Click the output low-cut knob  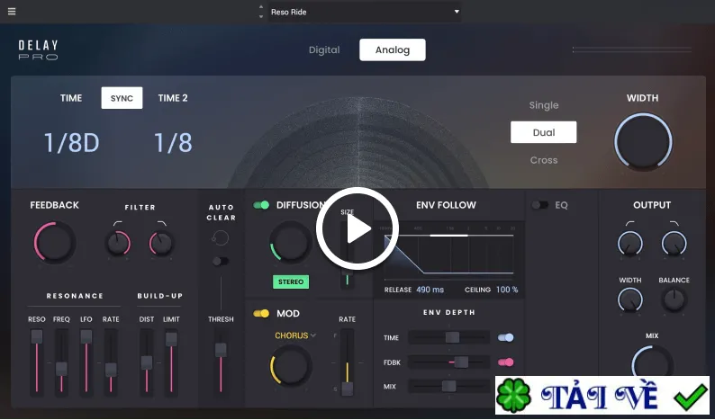630,243
